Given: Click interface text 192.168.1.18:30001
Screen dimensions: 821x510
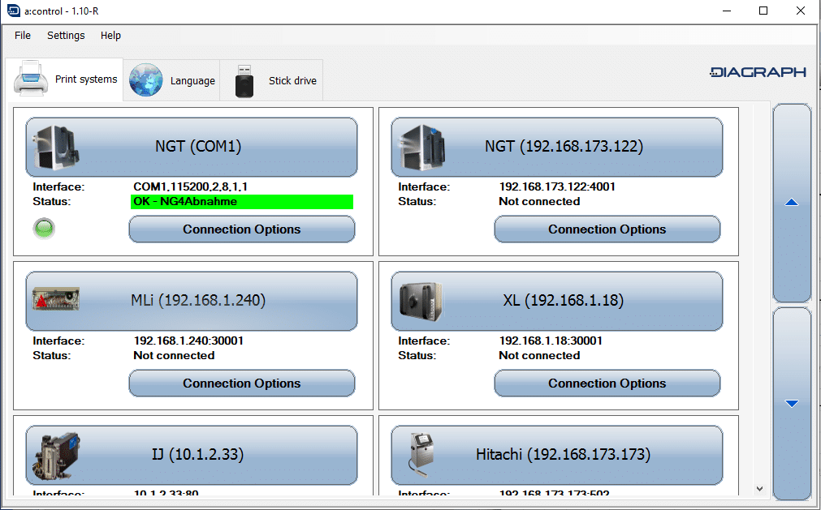Looking at the screenshot, I should pyautogui.click(x=551, y=341).
